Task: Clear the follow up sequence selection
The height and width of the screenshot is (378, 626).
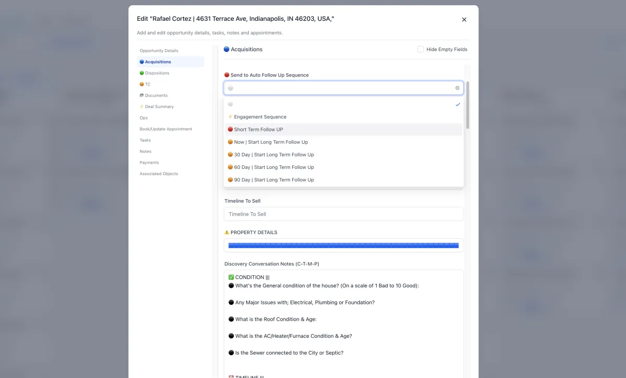Action: pos(458,88)
